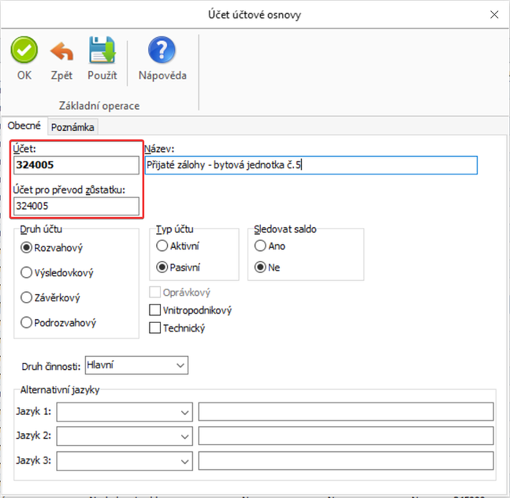Screen dimensions: 510x498
Task: Choose Závěrkový radio option
Action: (x=27, y=298)
